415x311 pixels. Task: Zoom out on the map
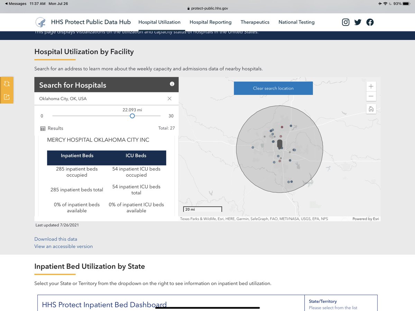[x=371, y=96]
